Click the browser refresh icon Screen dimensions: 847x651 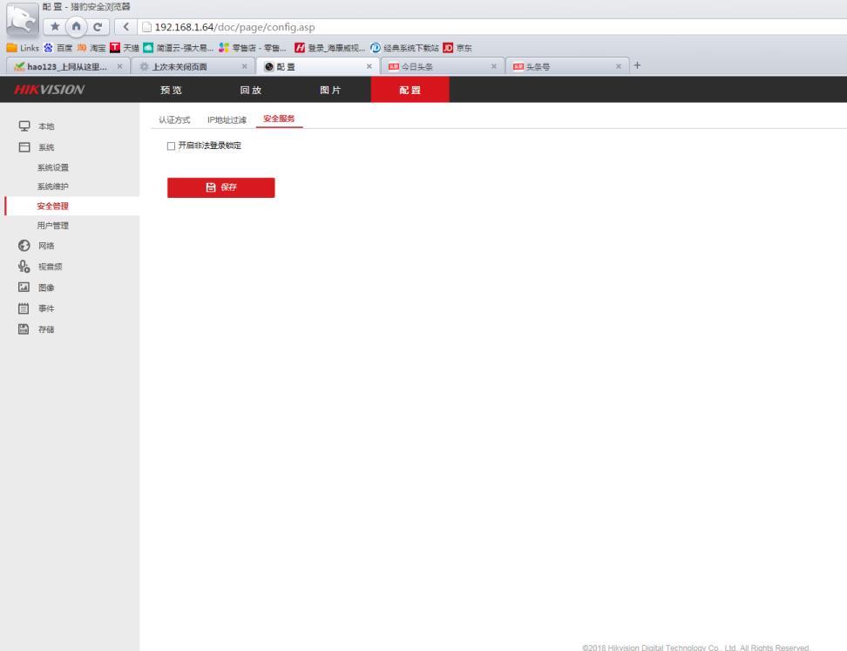click(98, 26)
